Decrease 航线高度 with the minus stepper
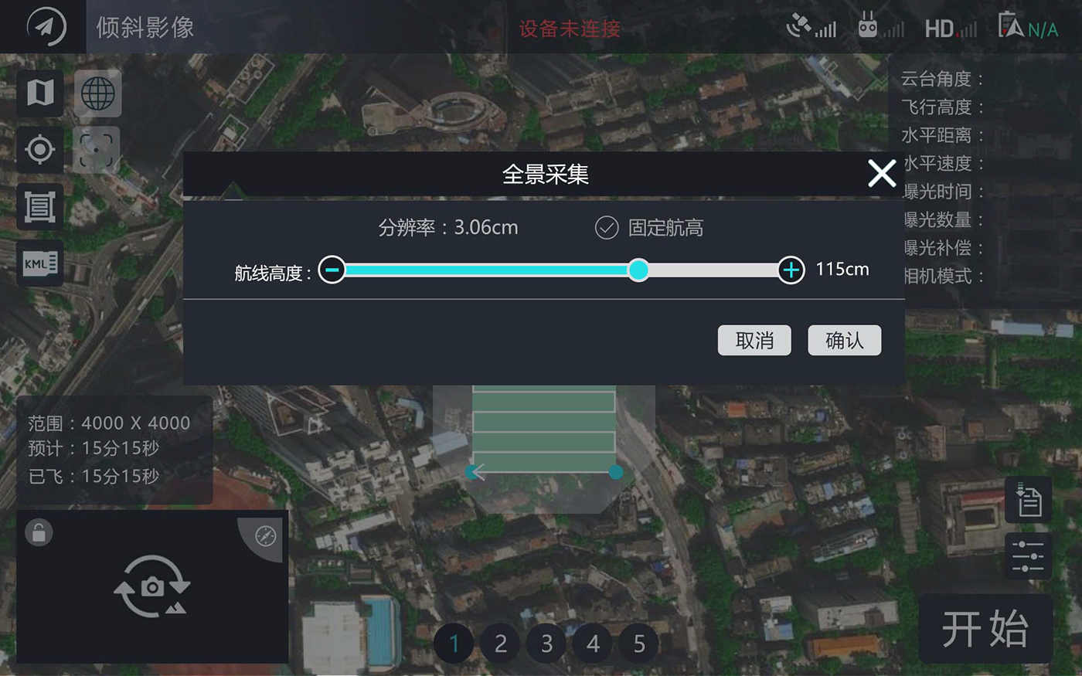 332,270
